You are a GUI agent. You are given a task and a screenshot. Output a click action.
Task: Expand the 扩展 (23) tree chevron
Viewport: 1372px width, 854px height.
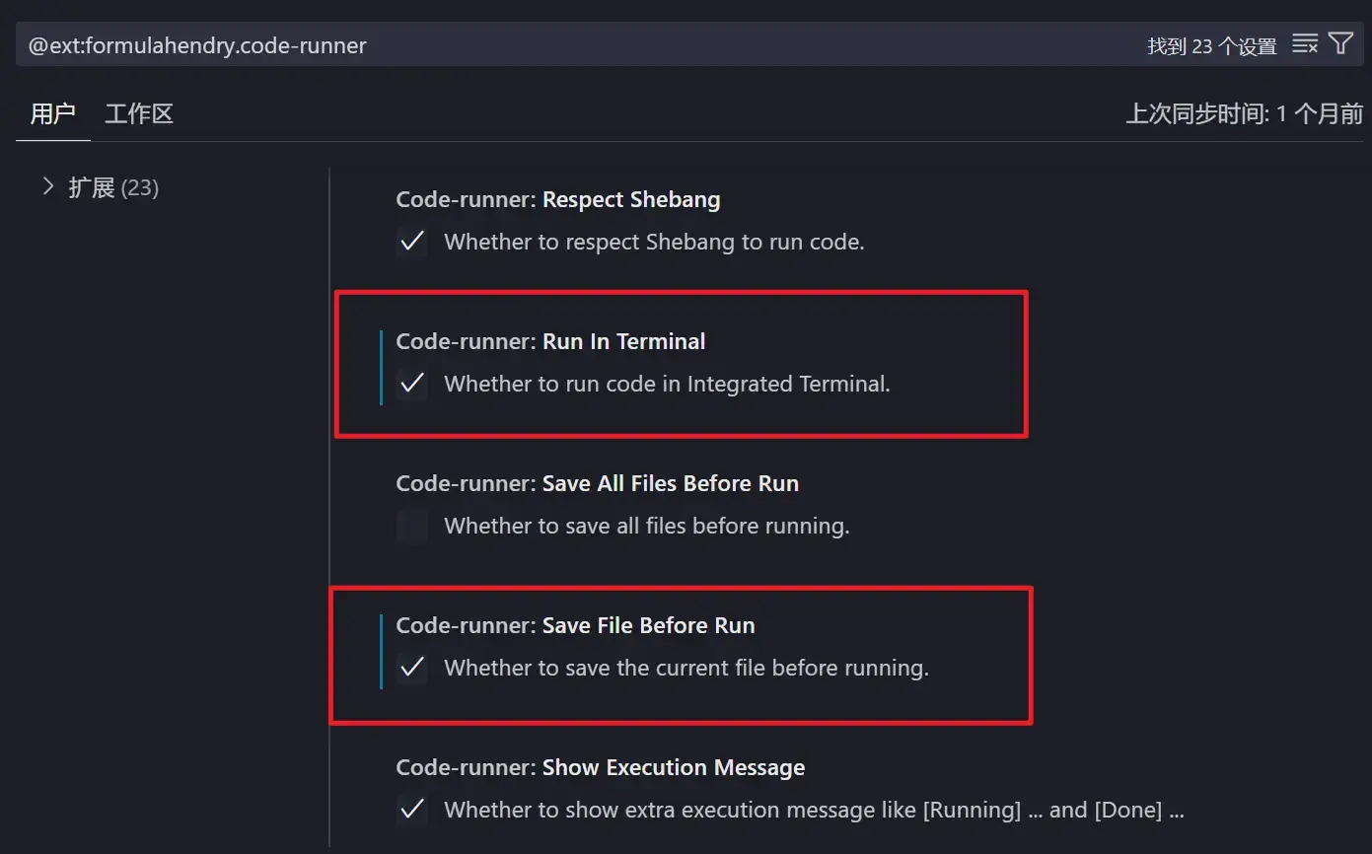47,186
